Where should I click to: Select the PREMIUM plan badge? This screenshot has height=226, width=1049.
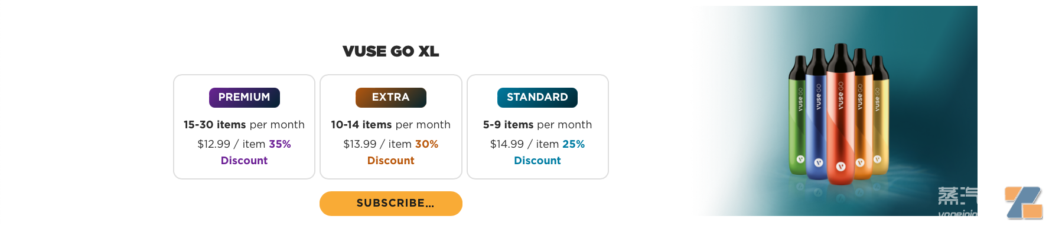point(245,98)
